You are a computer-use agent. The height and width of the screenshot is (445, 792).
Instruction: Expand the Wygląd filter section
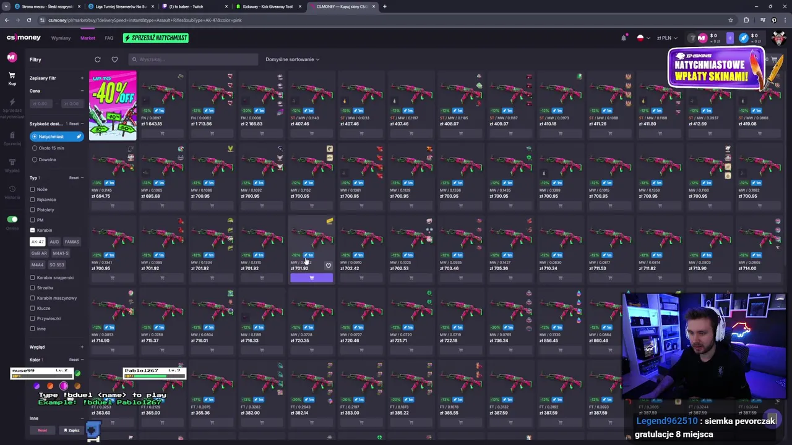(x=82, y=347)
